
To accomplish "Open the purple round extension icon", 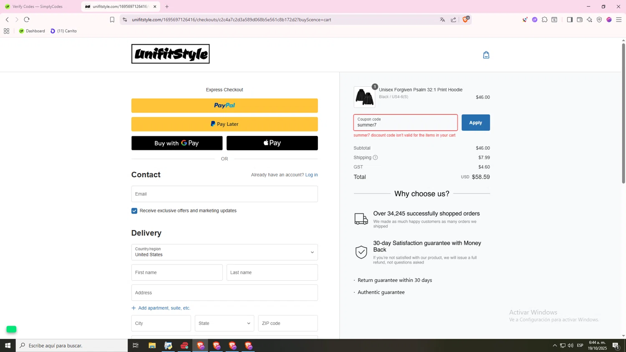I will (x=535, y=20).
